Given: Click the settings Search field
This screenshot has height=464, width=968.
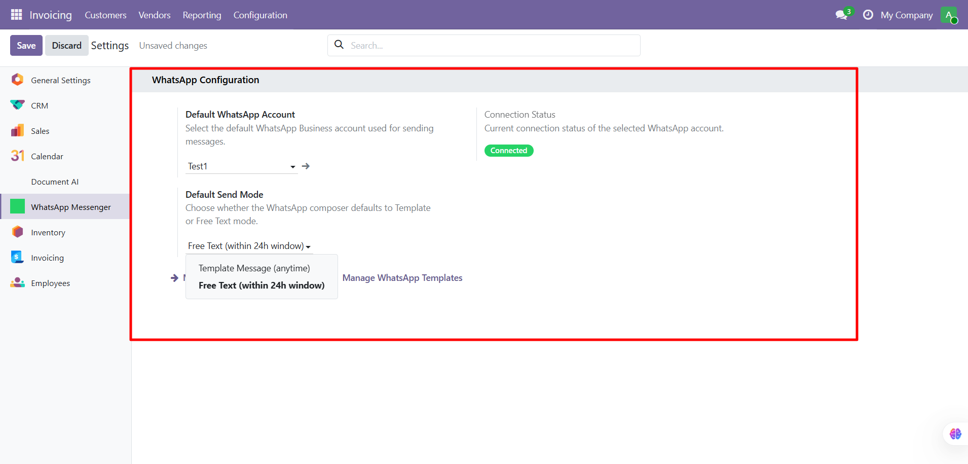Looking at the screenshot, I should click(x=492, y=46).
